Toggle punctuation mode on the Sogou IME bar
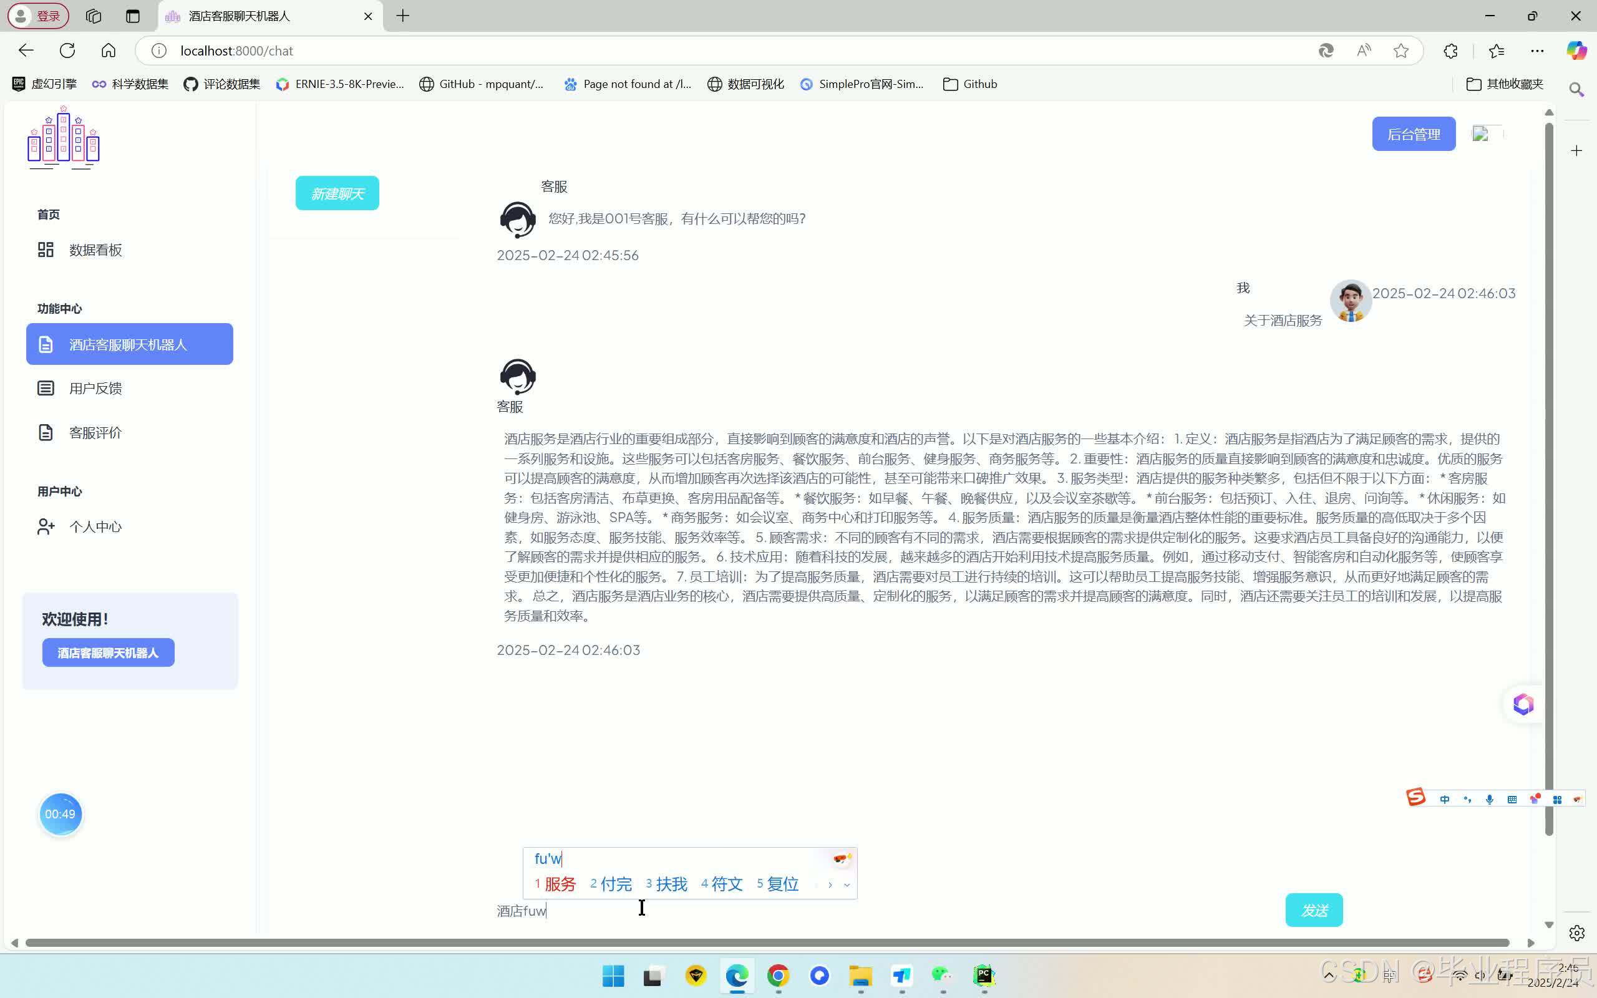 point(1467,798)
